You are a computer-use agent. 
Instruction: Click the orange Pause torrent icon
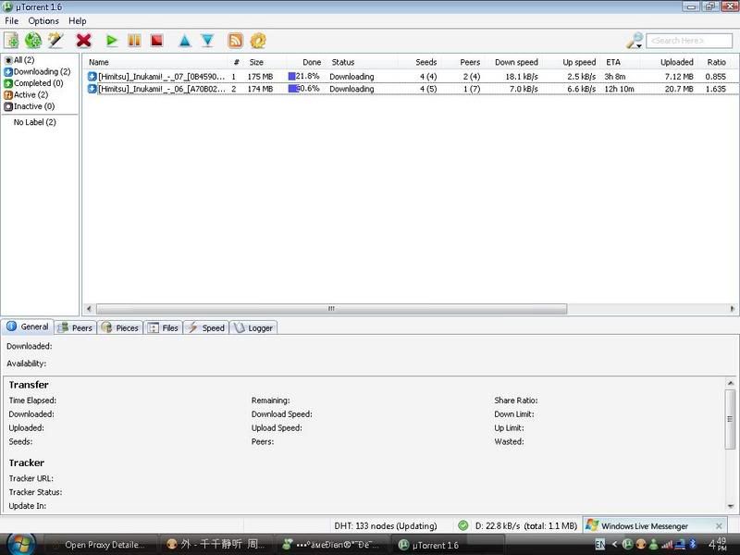click(134, 41)
